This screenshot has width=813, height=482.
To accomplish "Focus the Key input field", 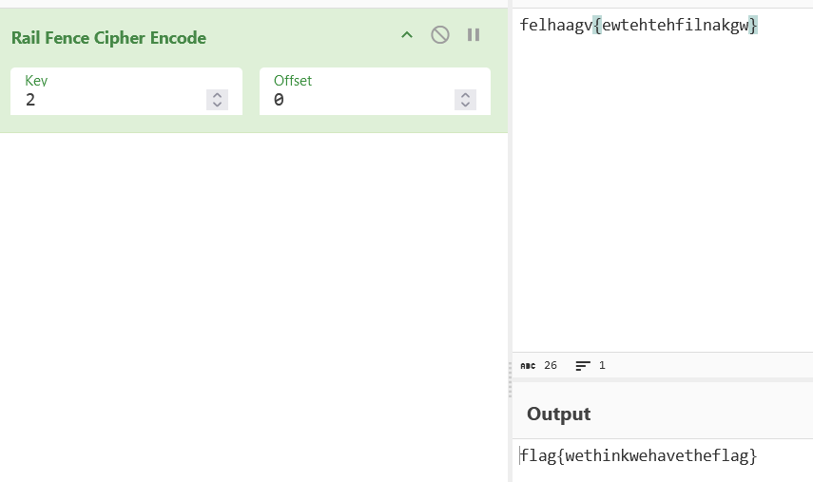I will pos(126,91).
